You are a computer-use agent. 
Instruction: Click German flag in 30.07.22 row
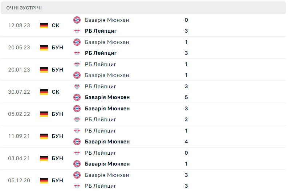[44, 92]
